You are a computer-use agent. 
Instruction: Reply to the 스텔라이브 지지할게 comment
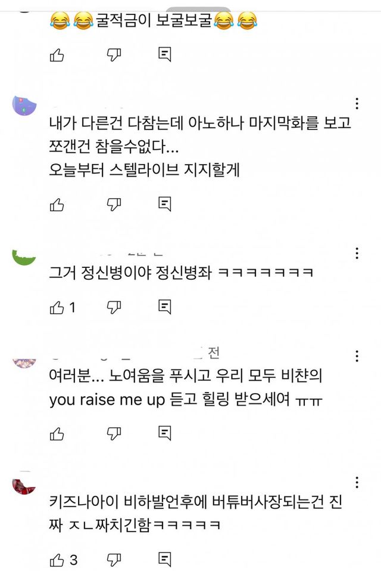(x=165, y=205)
